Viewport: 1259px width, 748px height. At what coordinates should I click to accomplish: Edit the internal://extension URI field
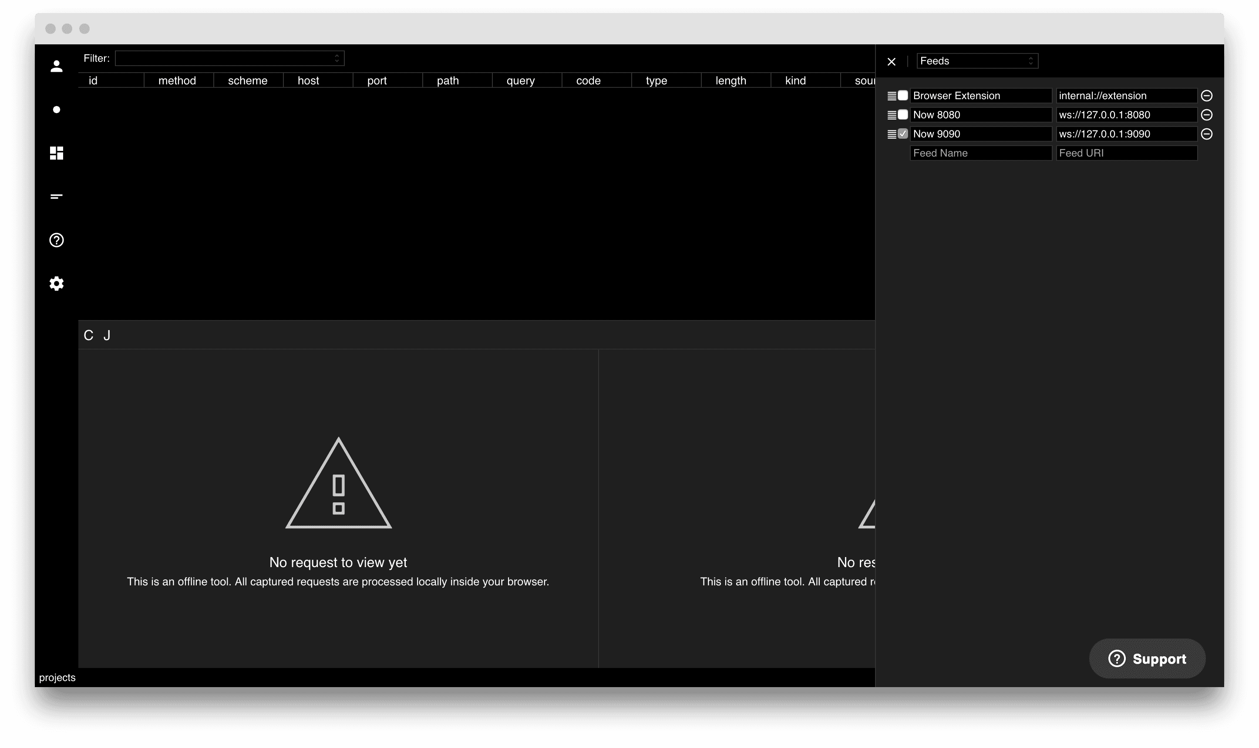coord(1126,96)
